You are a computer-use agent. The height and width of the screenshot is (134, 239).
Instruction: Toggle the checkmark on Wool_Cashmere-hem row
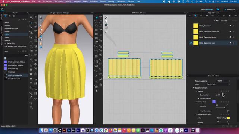pos(191,43)
